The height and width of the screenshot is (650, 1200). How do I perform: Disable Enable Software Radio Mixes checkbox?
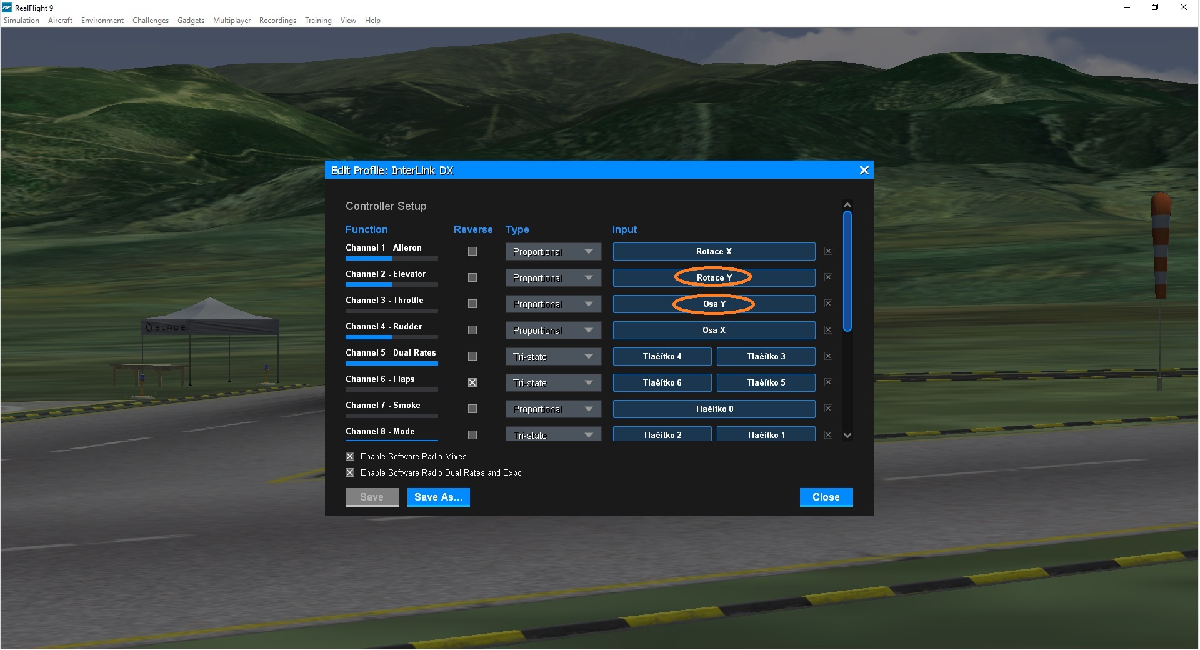350,456
